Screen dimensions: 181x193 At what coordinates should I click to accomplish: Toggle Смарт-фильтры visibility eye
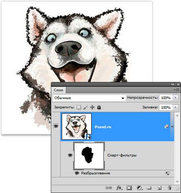tap(70, 155)
